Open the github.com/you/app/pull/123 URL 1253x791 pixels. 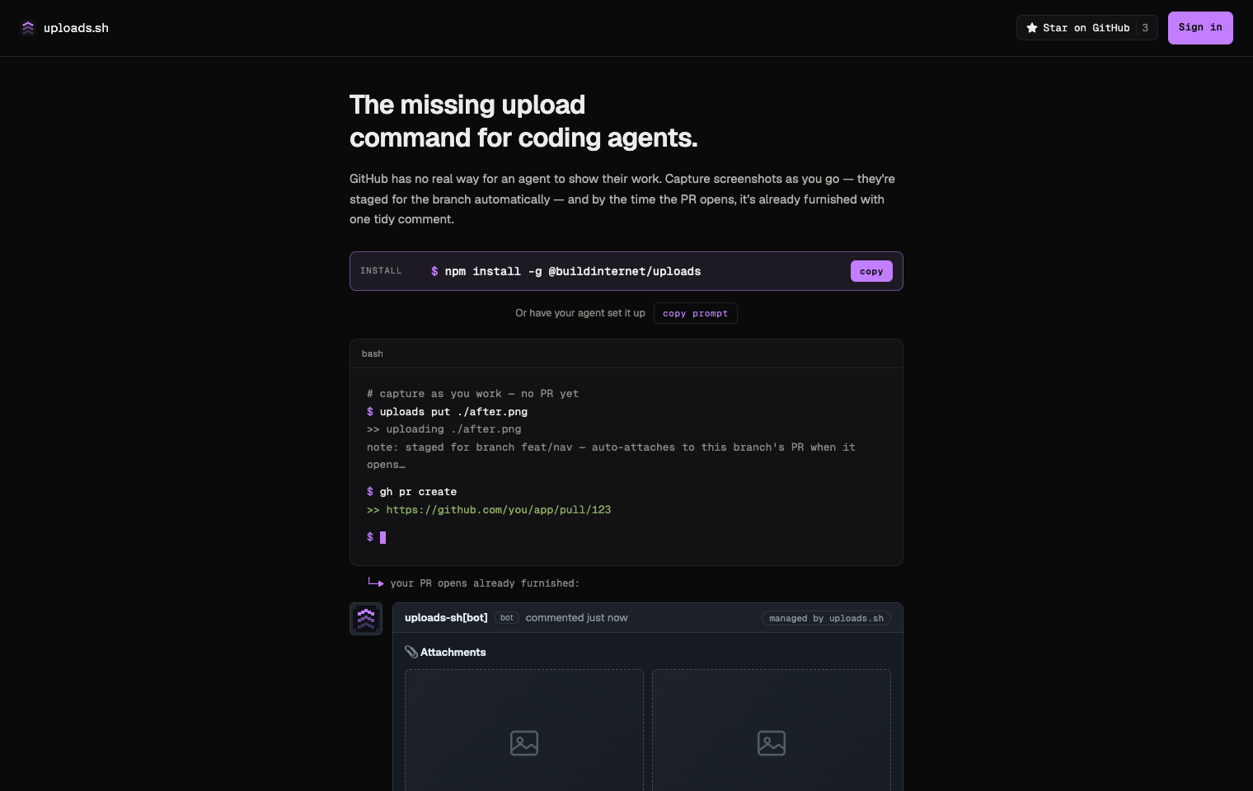pos(499,509)
